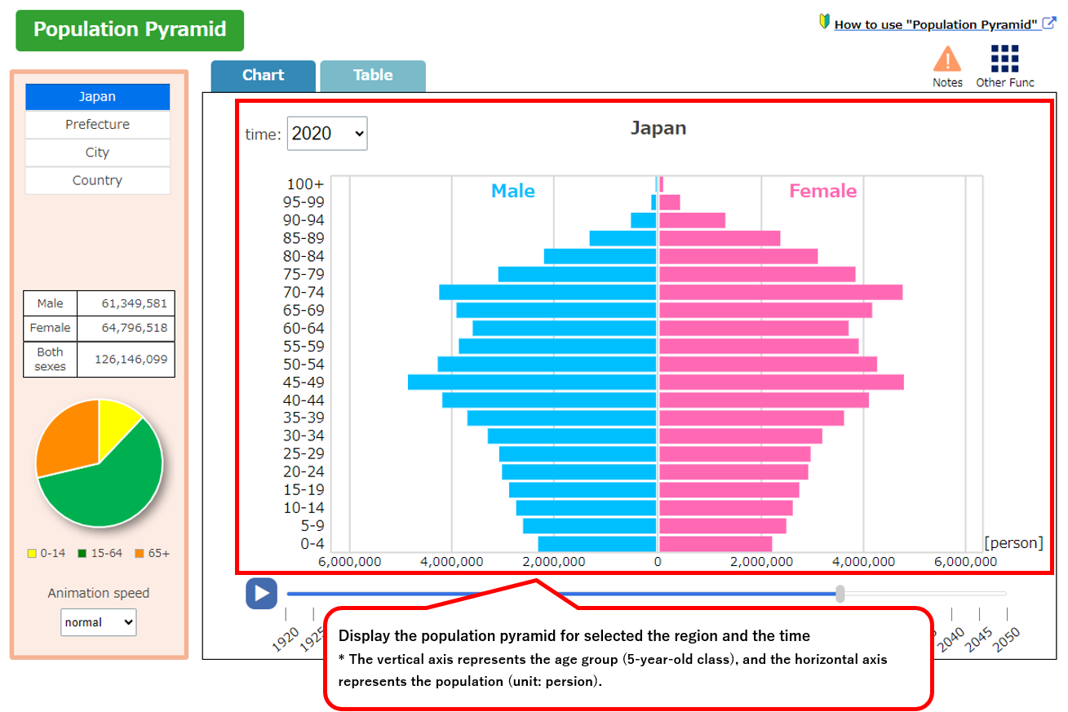Click the blue Male chart label
The width and height of the screenshot is (1068, 712).
(513, 191)
